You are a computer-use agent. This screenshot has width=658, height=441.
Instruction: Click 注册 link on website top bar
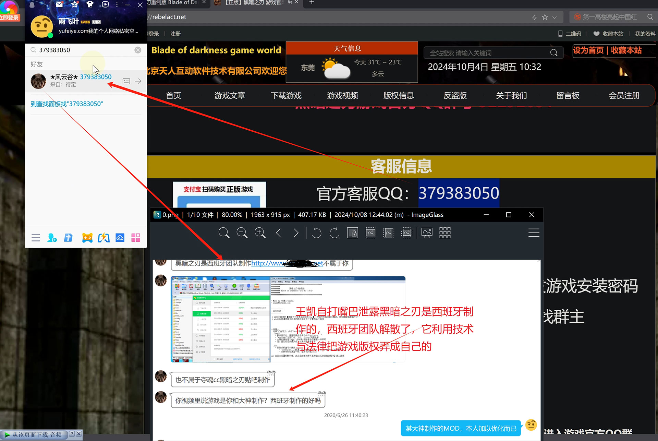(x=175, y=34)
